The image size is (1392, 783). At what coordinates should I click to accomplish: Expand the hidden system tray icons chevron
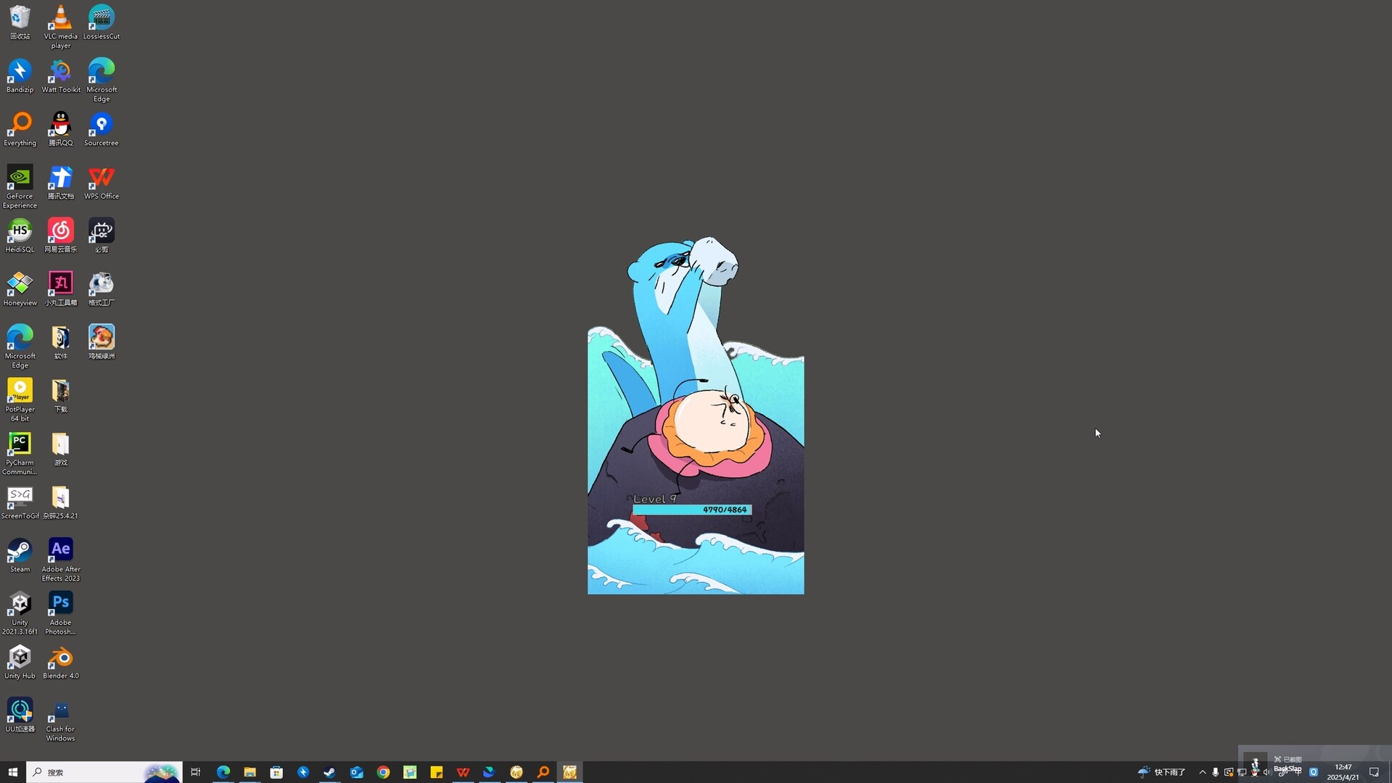1203,772
